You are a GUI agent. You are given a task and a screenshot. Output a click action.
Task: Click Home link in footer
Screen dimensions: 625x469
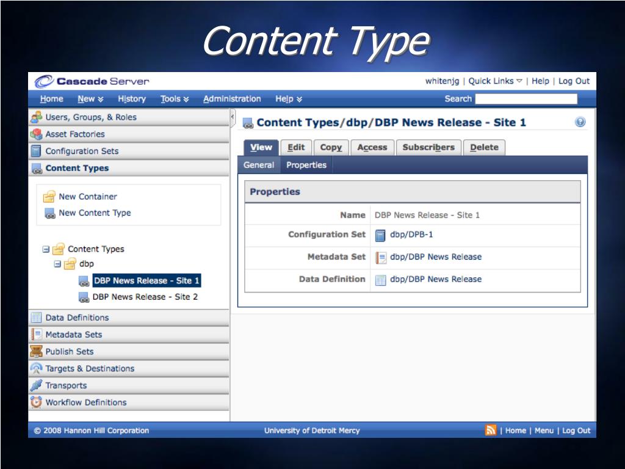click(515, 431)
